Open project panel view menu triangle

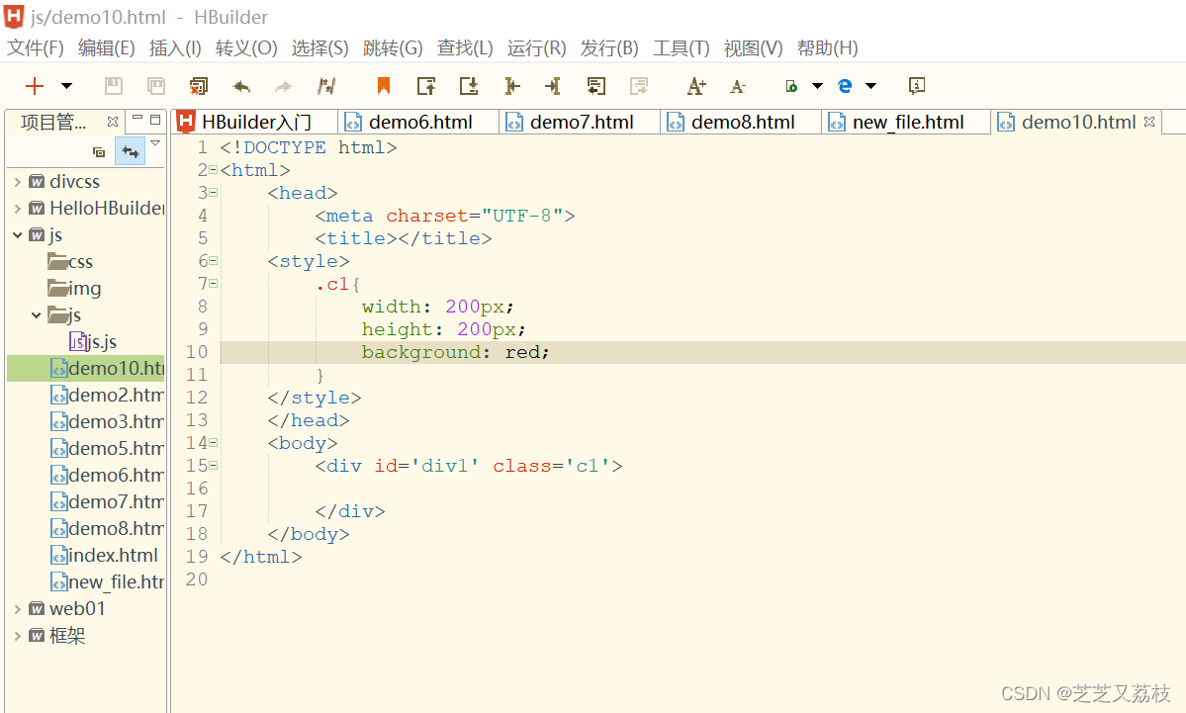click(155, 143)
